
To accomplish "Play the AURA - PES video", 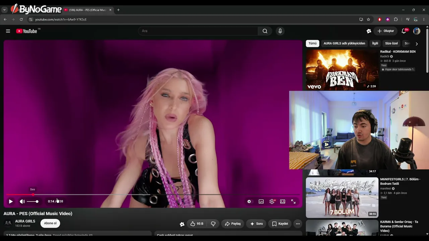I will tap(11, 202).
